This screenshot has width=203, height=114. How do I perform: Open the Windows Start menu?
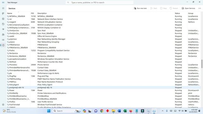pyautogui.click(x=49, y=111)
